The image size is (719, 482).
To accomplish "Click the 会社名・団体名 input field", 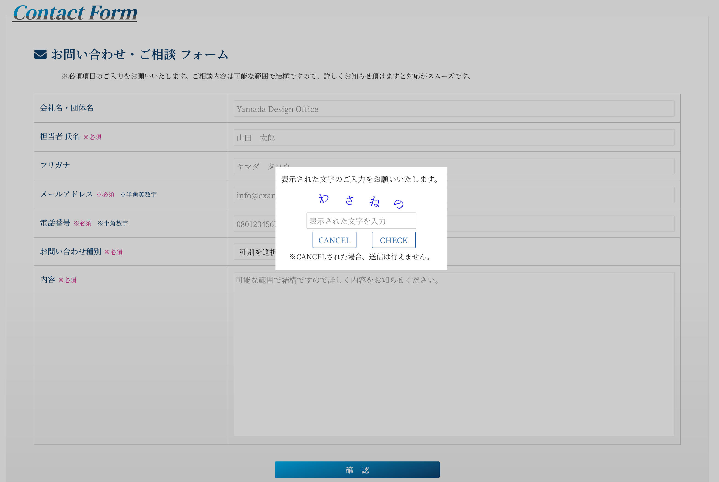I will click(453, 109).
